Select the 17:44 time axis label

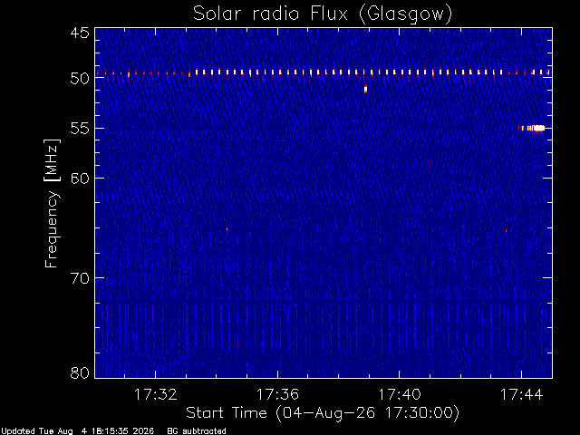point(521,394)
